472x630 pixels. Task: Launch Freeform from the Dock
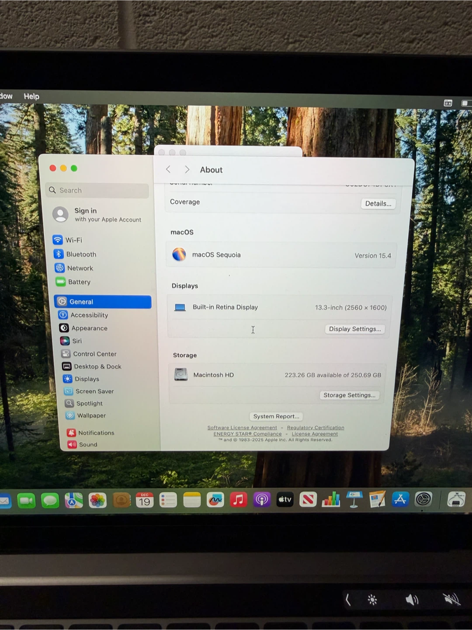pyautogui.click(x=215, y=500)
